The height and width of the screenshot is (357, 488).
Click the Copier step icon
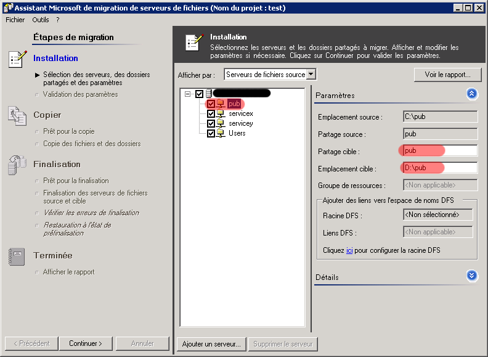[17, 116]
